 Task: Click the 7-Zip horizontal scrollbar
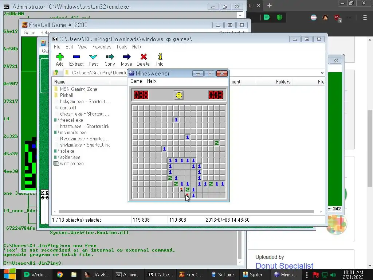(186, 211)
